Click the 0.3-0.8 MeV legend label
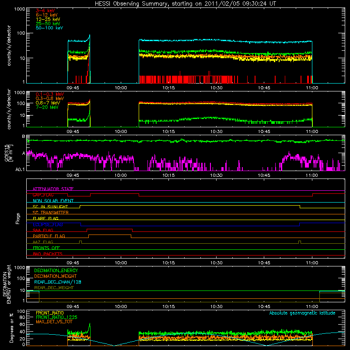Image resolution: width=350 pixels, height=350 pixels. tap(50, 98)
